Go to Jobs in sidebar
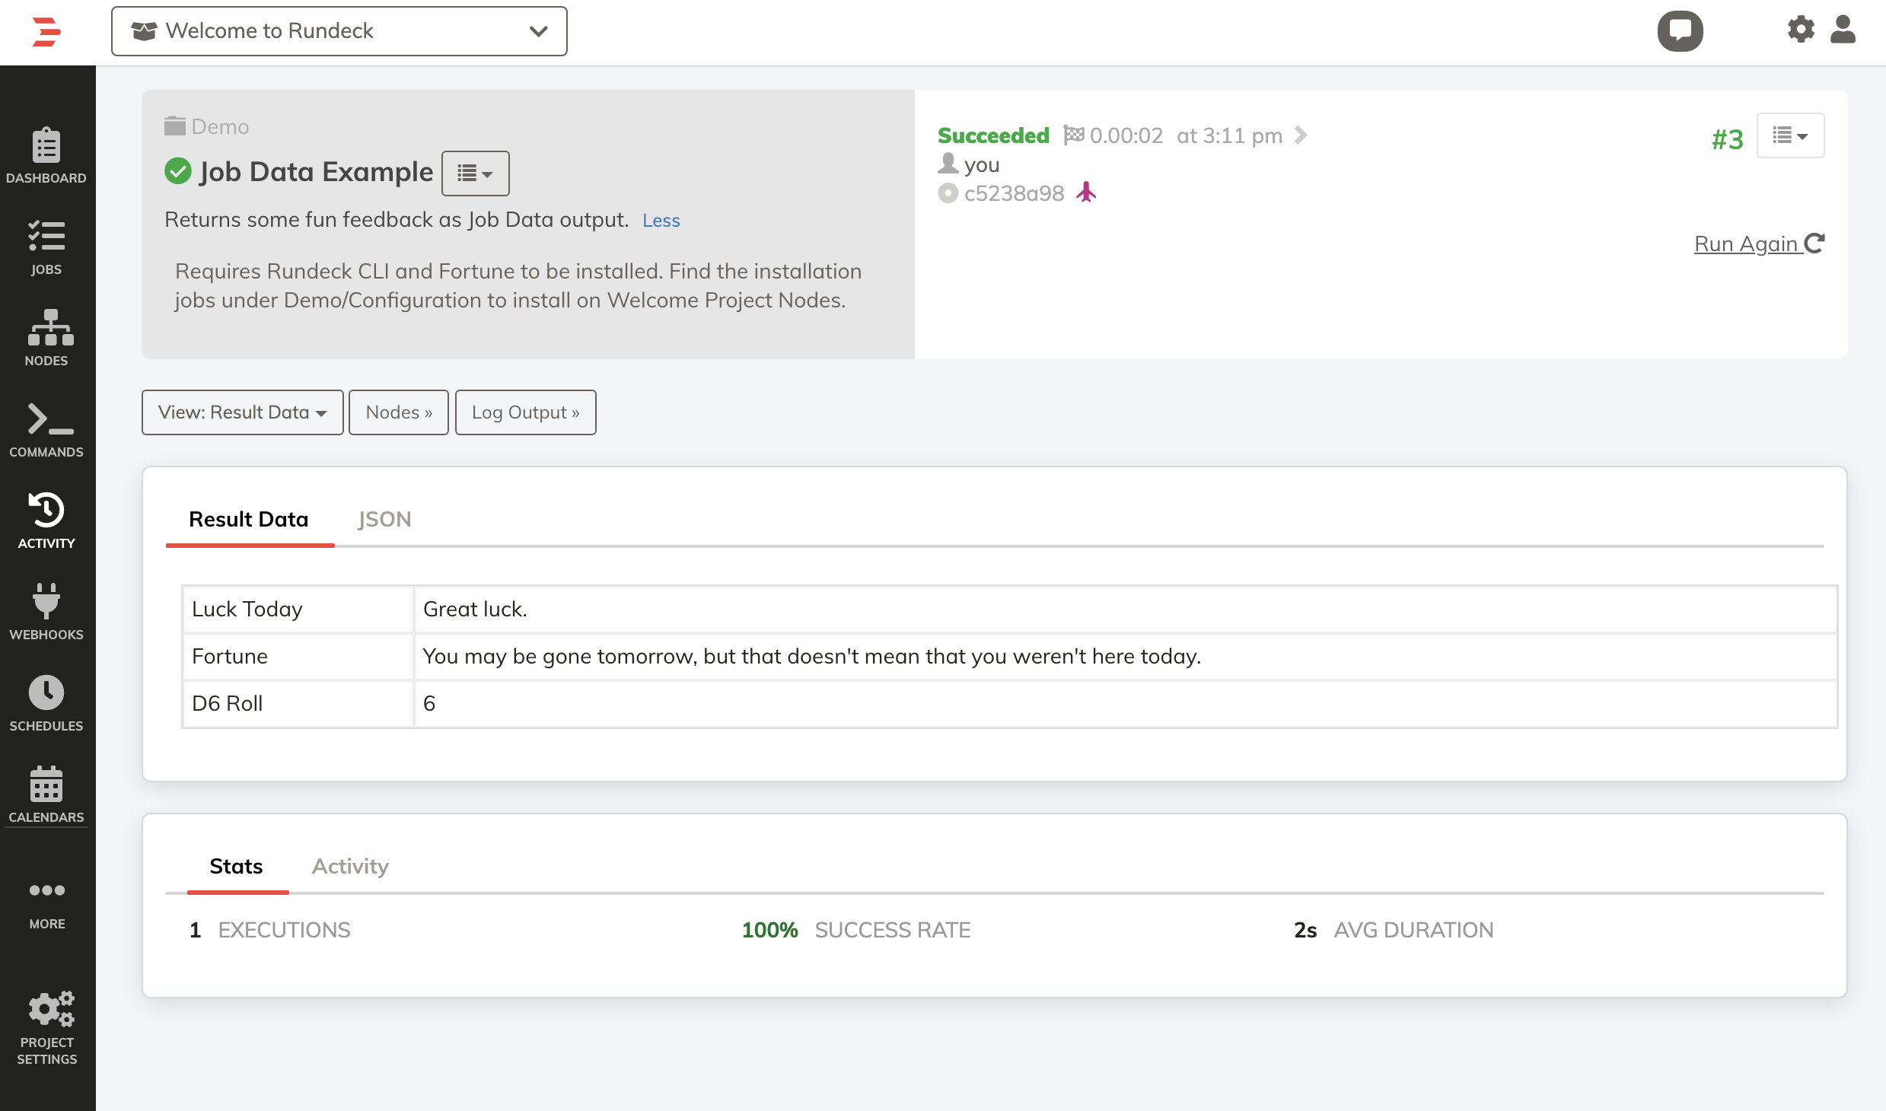The image size is (1886, 1111). coord(46,247)
